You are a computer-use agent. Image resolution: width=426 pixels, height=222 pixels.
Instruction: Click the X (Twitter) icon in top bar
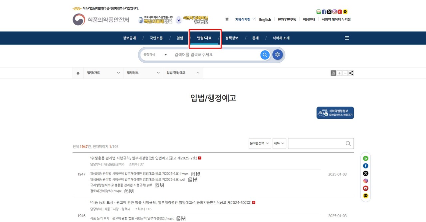329,12
